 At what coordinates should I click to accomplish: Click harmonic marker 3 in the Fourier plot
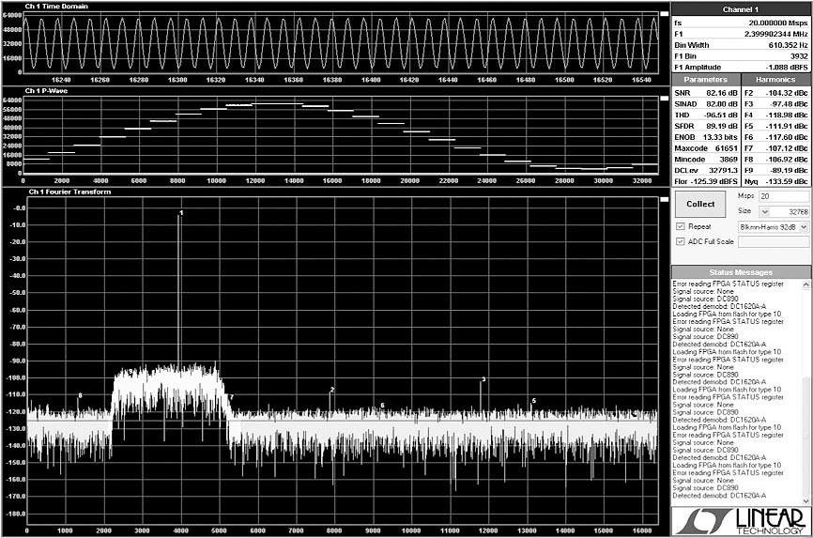click(x=483, y=379)
